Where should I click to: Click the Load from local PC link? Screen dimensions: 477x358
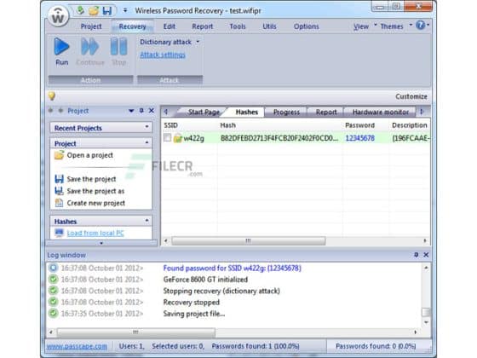[95, 234]
